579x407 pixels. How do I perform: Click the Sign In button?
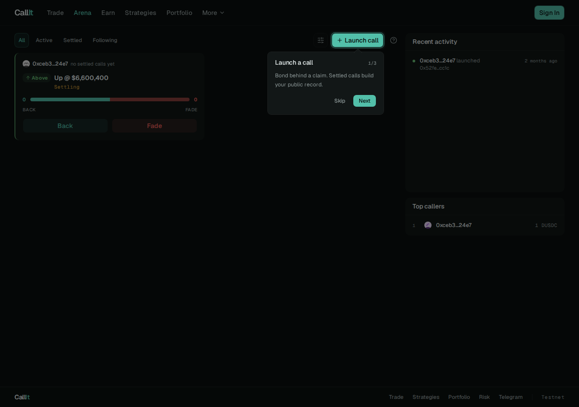point(549,13)
